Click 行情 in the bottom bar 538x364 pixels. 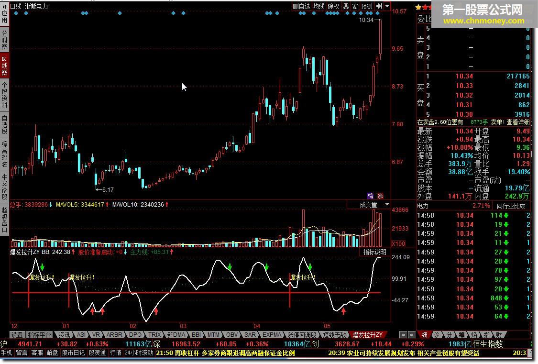pyautogui.click(x=116, y=353)
